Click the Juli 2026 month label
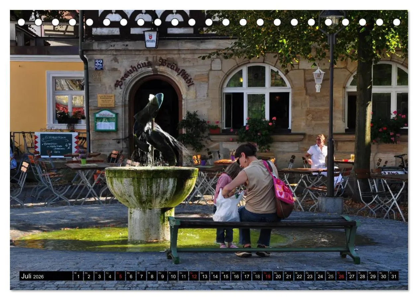Screen dimensions: 418x300 33,276
